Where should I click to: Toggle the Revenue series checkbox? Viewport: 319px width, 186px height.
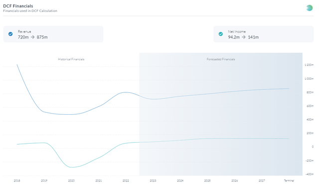pyautogui.click(x=10, y=34)
